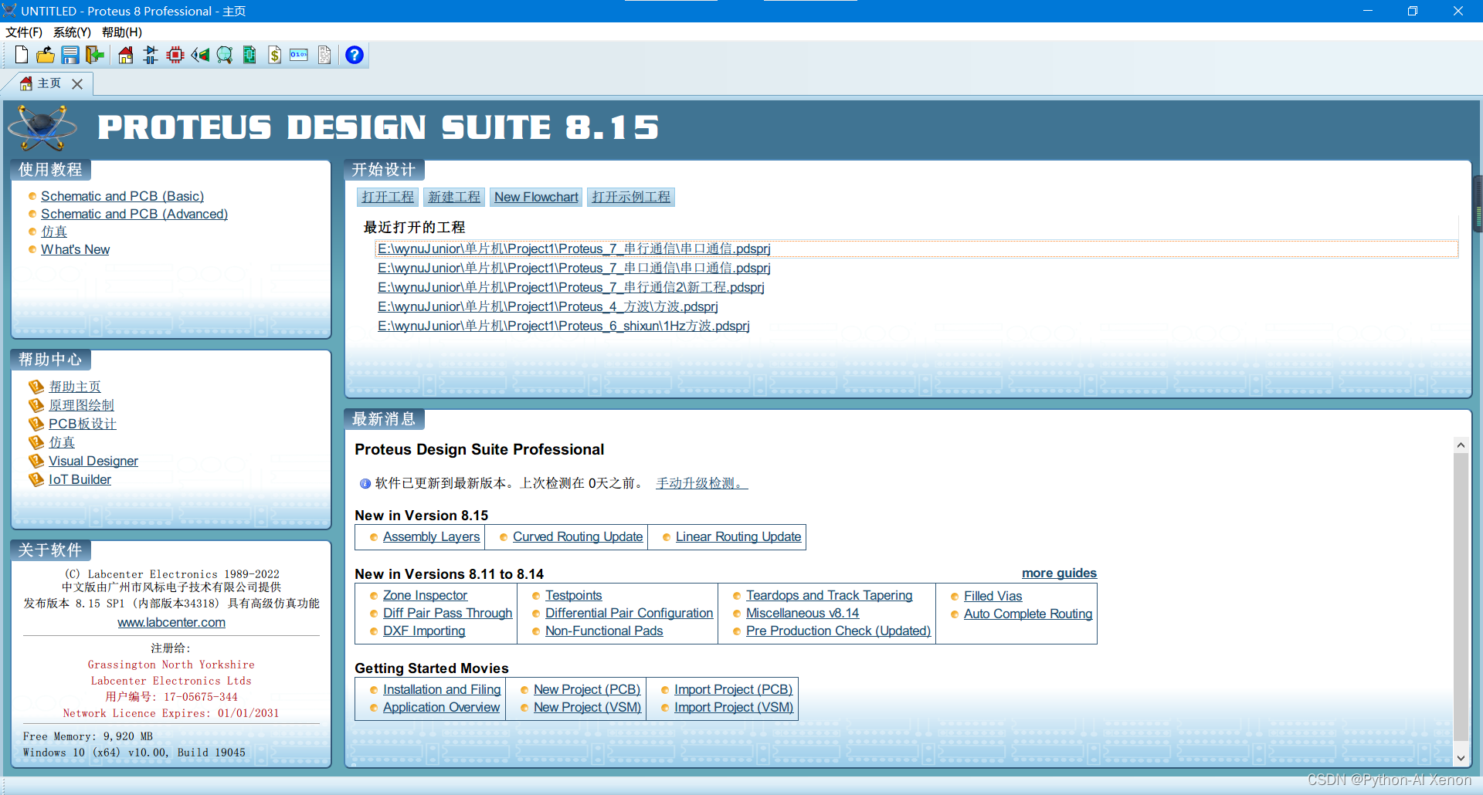Screen dimensions: 1483x795
Task: Click the blue Help question-mark icon
Action: pyautogui.click(x=355, y=55)
